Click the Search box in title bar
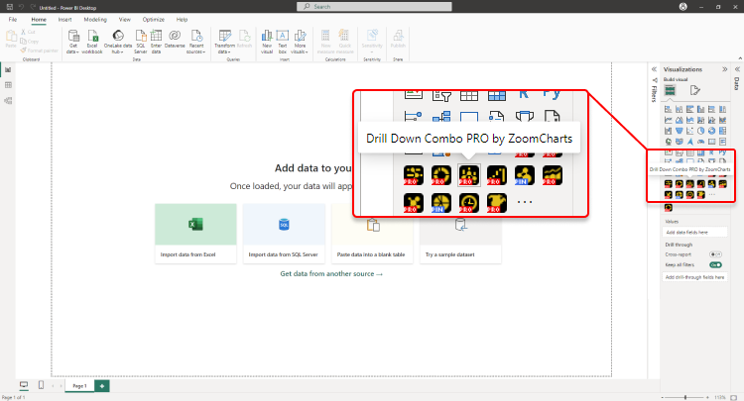 [374, 7]
